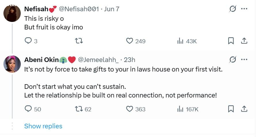Open more options for Abeni Okin's tweet
Screen dimensions: 256x137
[x=244, y=59]
